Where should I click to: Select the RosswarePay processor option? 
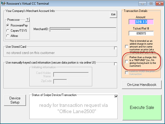pyautogui.click(x=8, y=26)
